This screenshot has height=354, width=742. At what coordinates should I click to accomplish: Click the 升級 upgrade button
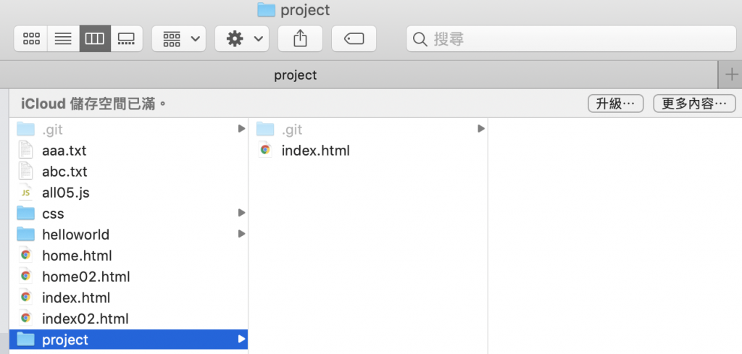tap(615, 104)
